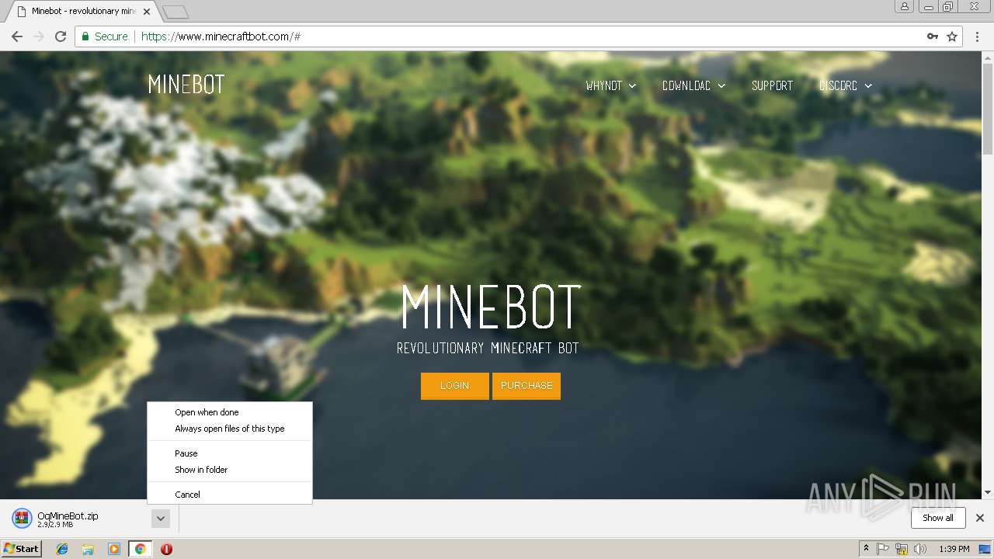Click the green Secure padlock icon
Image resolution: width=994 pixels, height=559 pixels.
point(85,36)
